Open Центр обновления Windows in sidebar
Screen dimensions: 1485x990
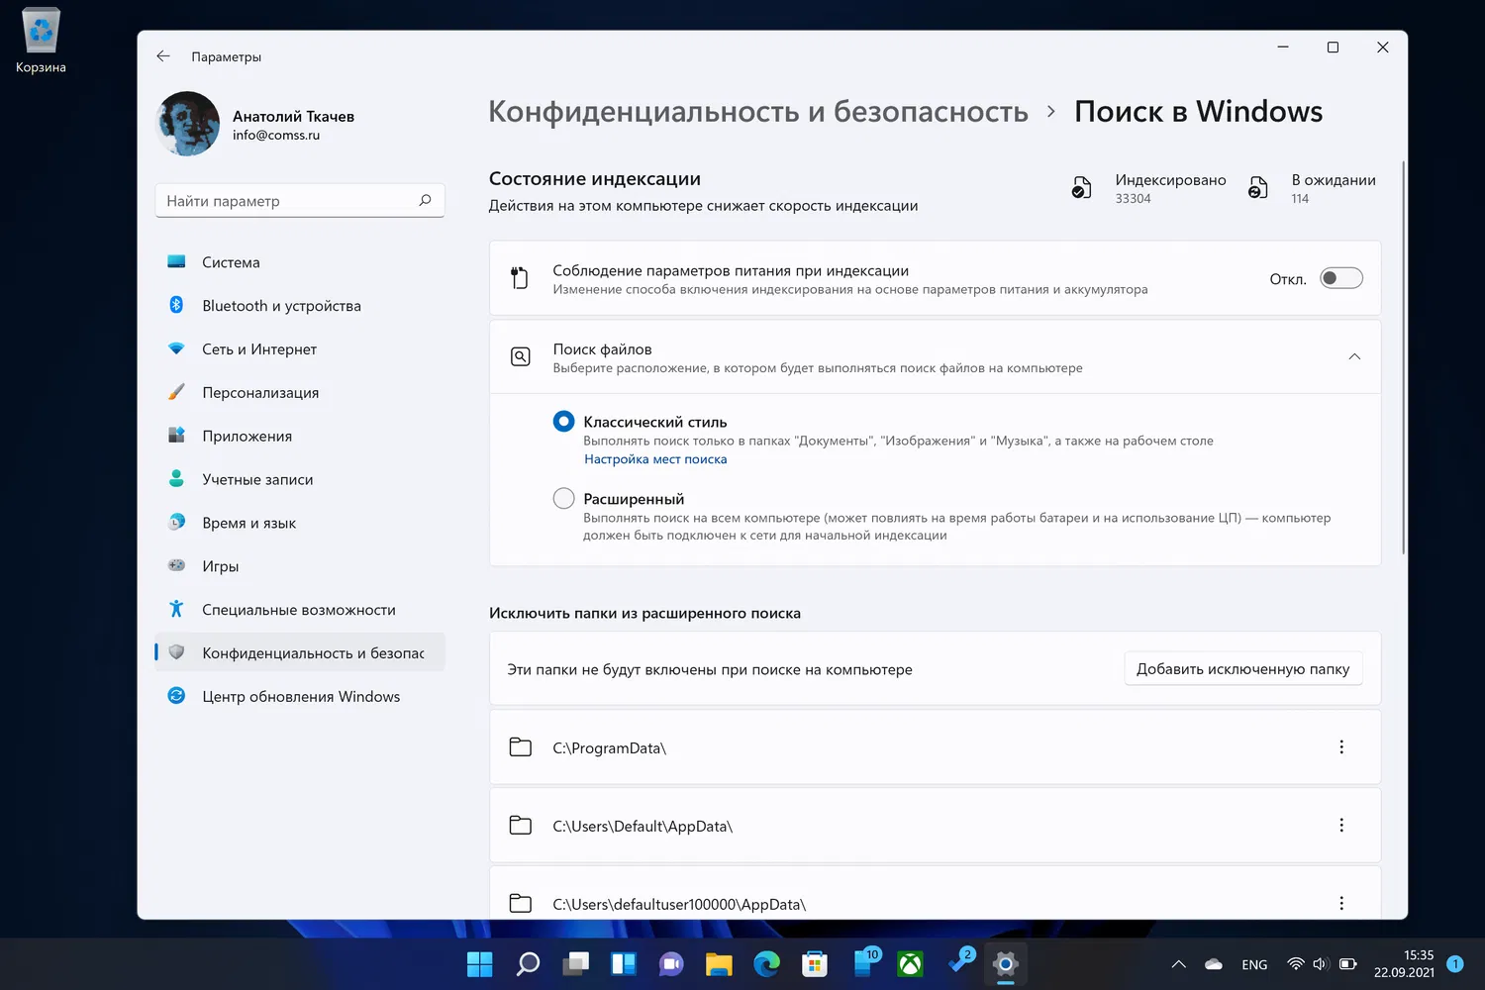[300, 697]
